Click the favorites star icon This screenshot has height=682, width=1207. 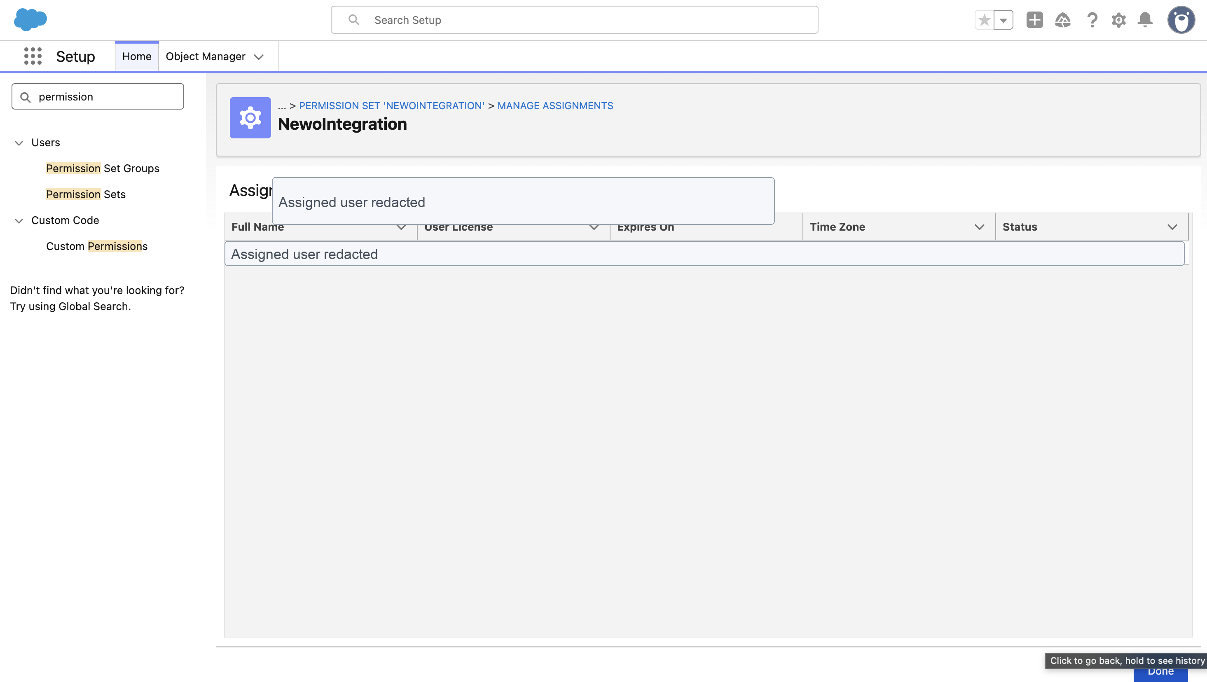pos(985,20)
